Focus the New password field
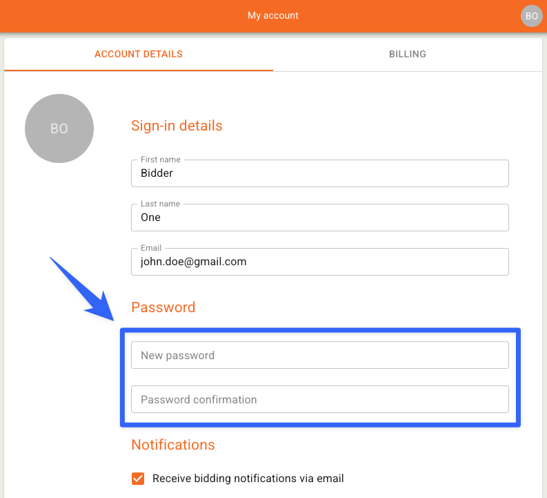This screenshot has height=498, width=547. [x=319, y=355]
